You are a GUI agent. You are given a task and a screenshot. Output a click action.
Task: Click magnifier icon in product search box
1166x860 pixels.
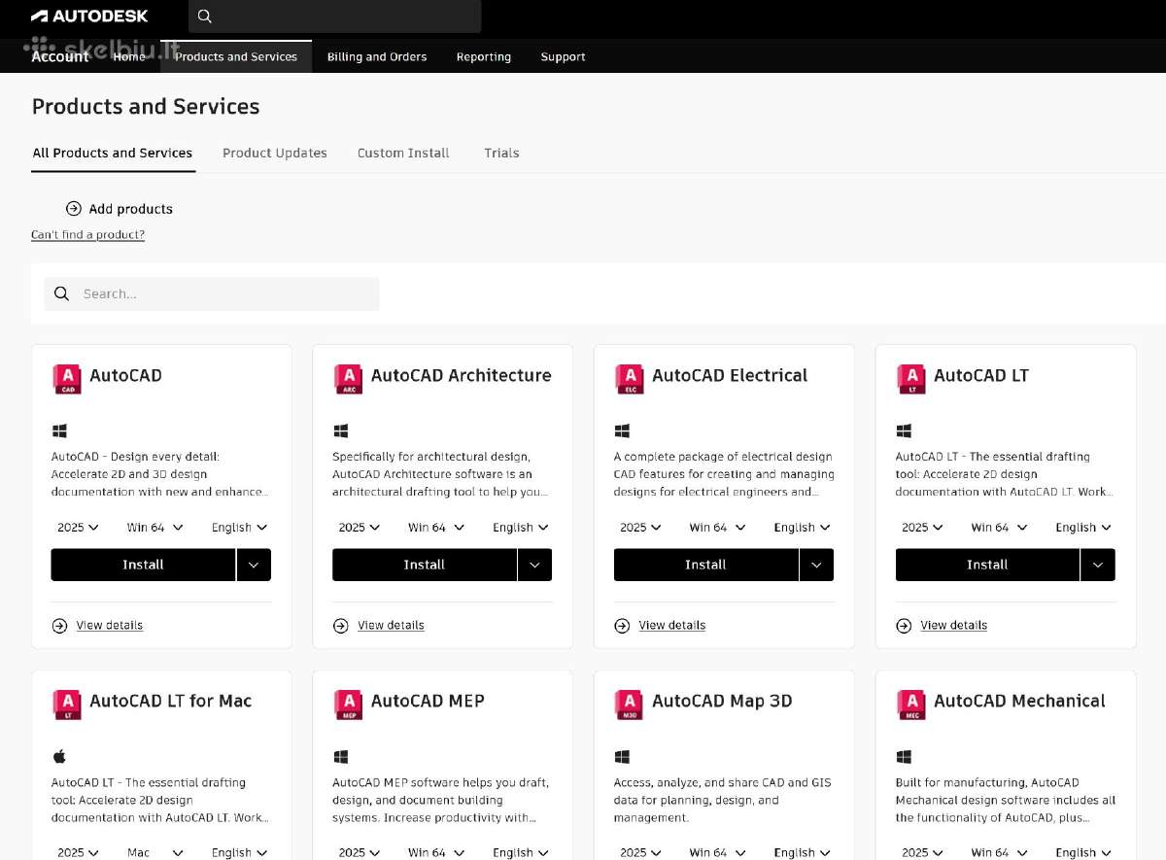point(62,293)
